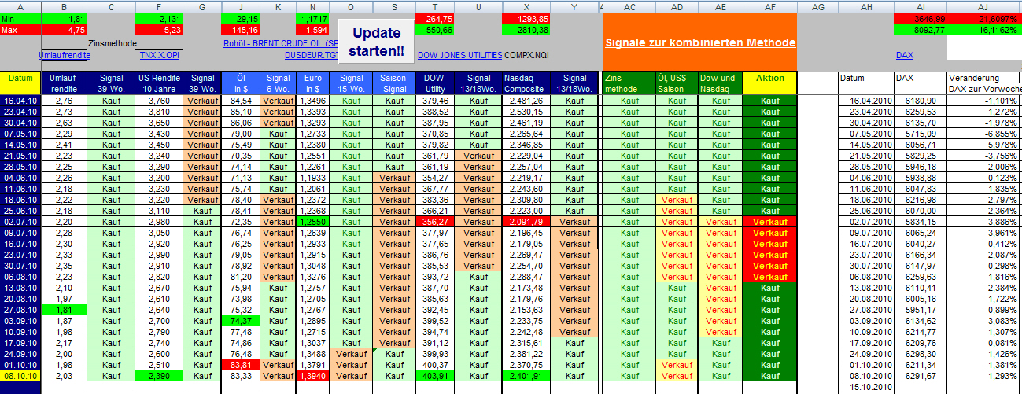Select column B header
Screen dimensions: 1022x394
64,6
